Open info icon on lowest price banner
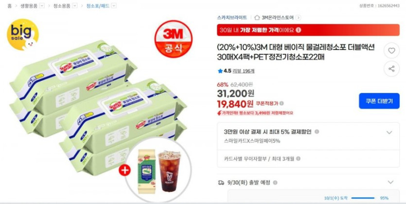 pos(299,30)
